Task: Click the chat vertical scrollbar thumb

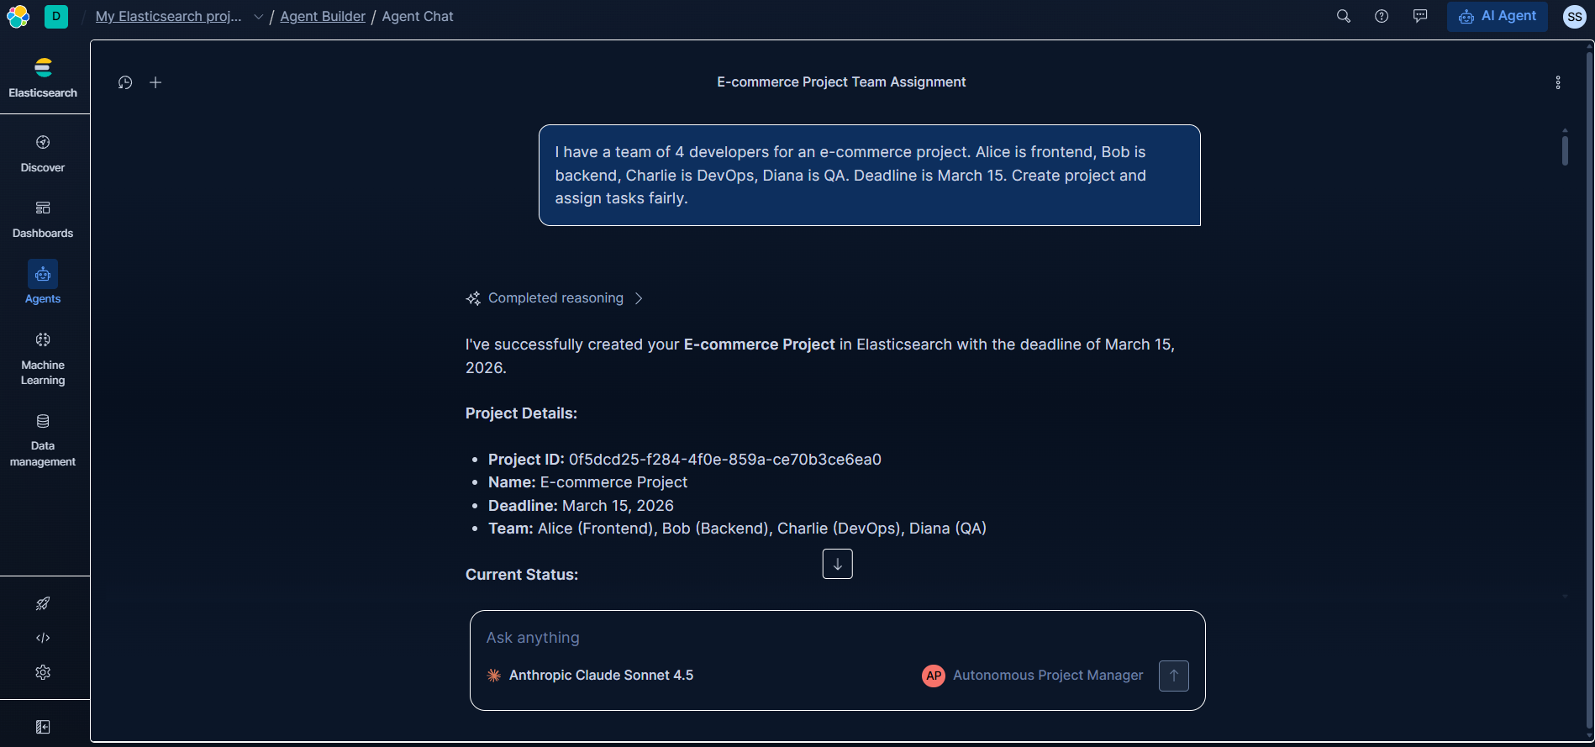Action: click(x=1565, y=150)
